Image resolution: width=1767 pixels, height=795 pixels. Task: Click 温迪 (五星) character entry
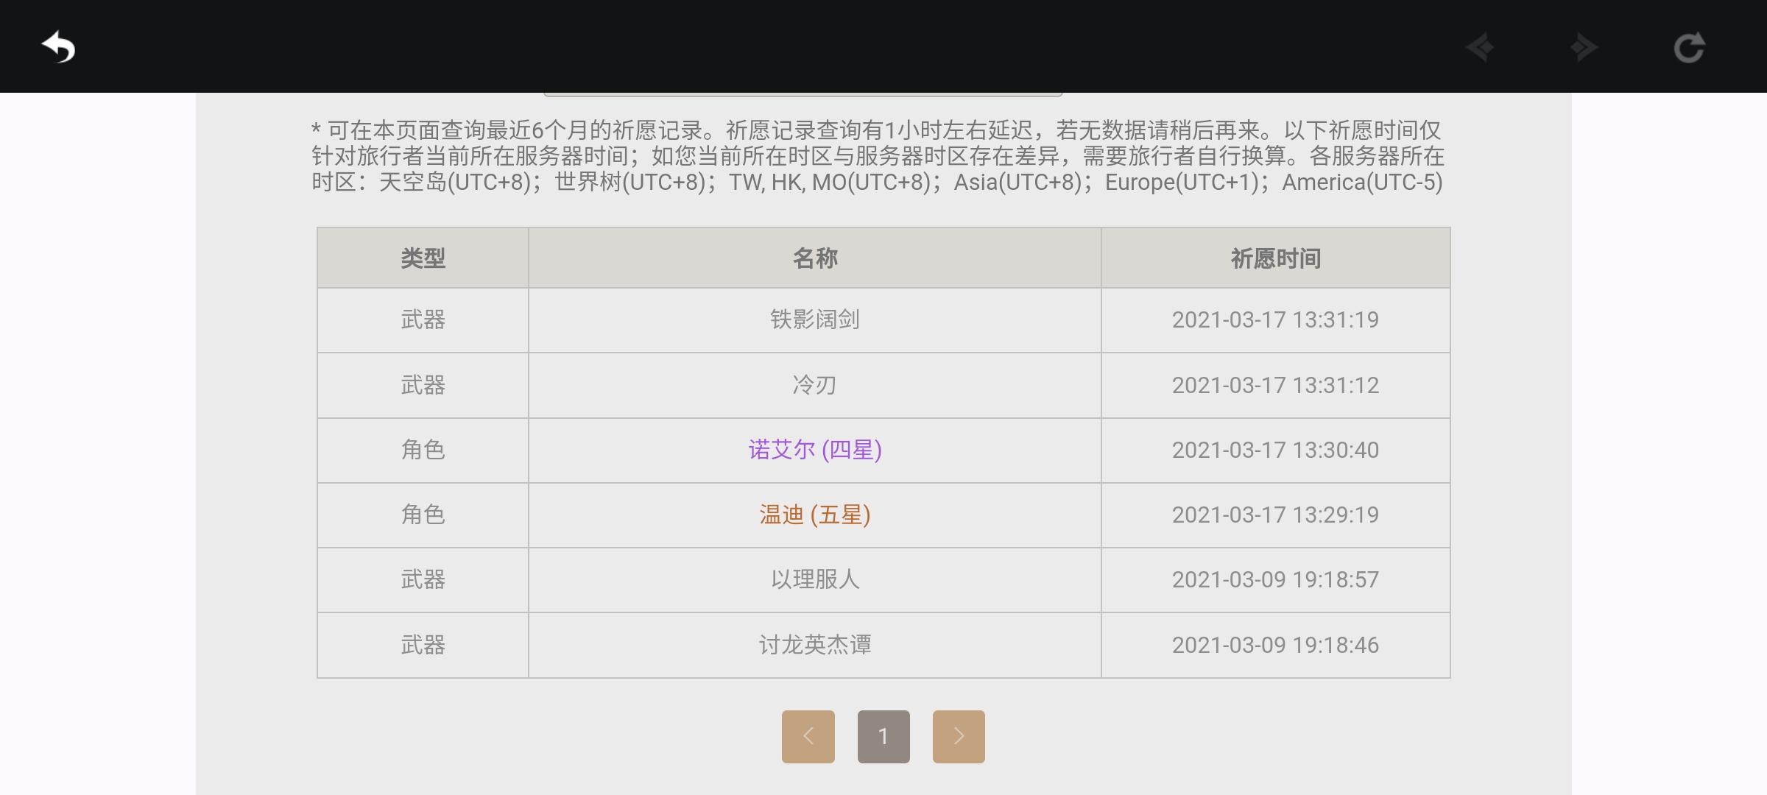click(815, 515)
